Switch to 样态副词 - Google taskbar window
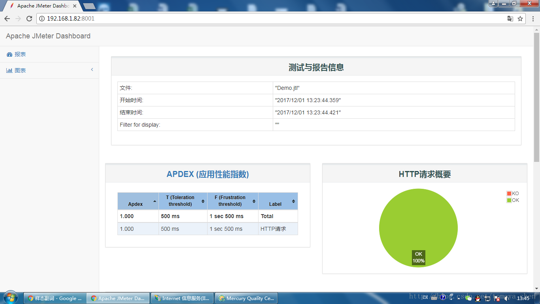The height and width of the screenshot is (304, 540). (x=55, y=298)
